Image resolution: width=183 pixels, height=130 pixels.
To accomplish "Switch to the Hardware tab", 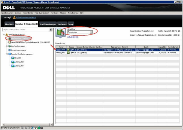I will coord(62,24).
